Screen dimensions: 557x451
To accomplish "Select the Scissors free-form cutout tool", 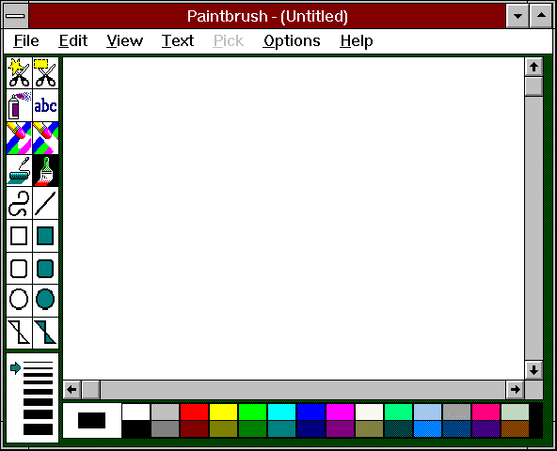I will (19, 72).
